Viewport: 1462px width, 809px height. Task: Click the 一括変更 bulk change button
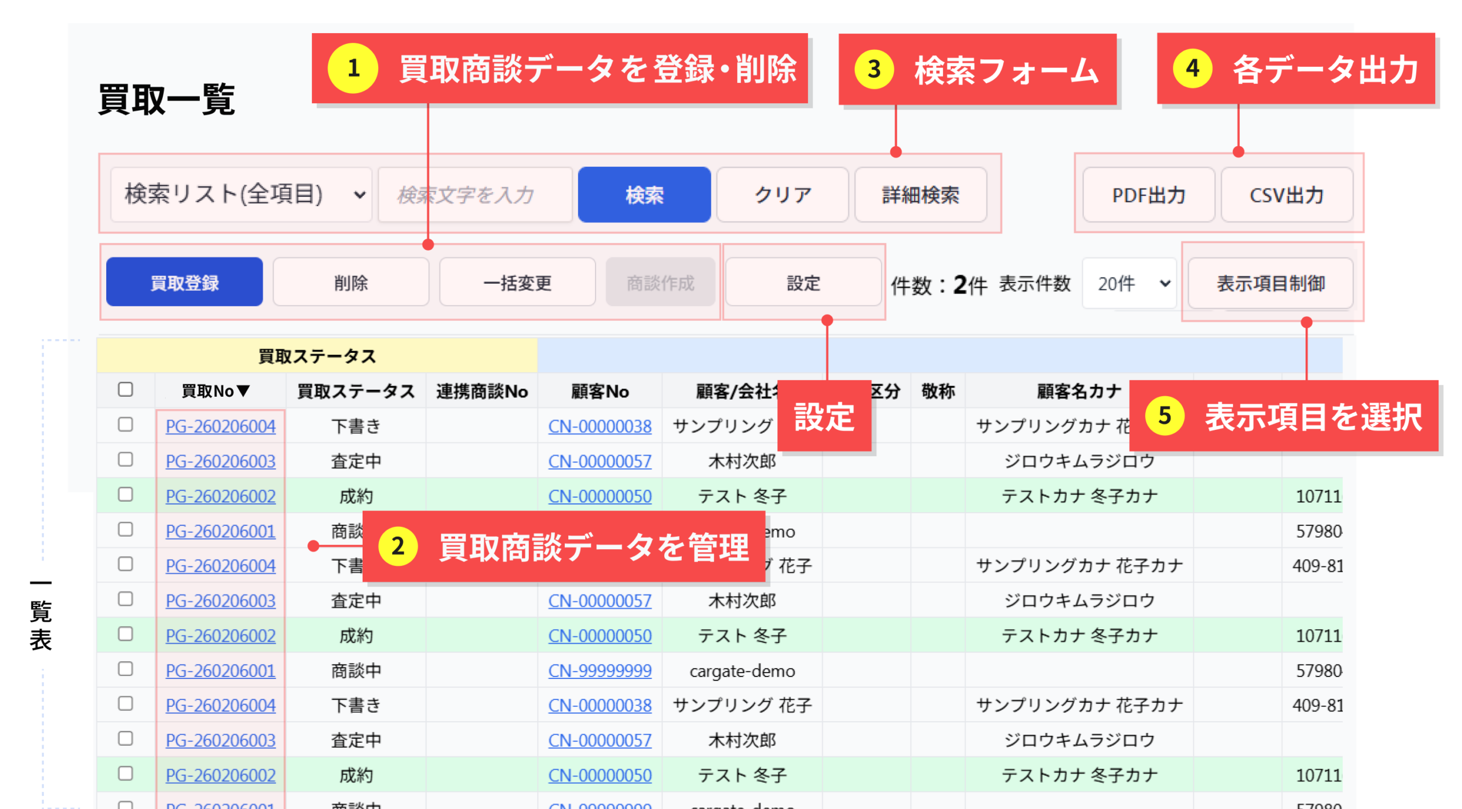[517, 282]
